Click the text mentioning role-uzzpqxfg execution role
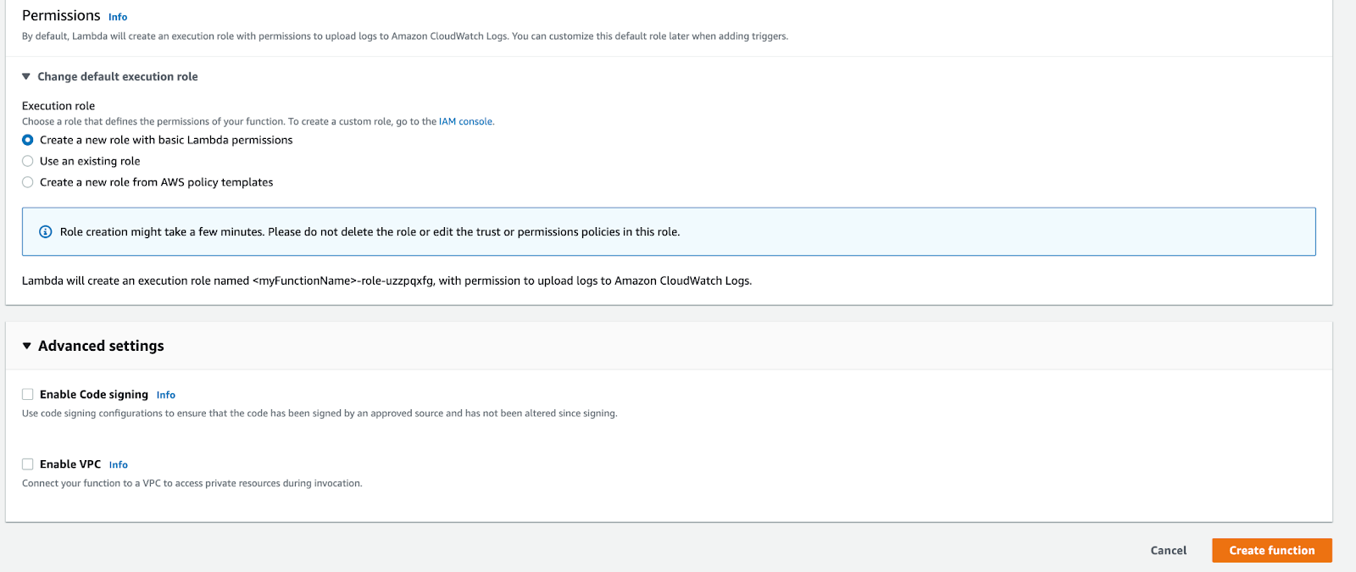This screenshot has height=572, width=1356. tap(386, 280)
